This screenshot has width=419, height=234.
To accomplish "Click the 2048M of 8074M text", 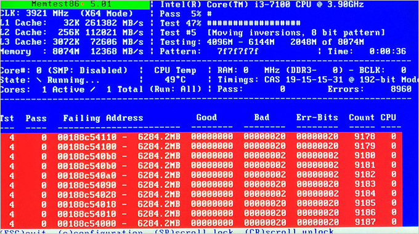I will (327, 42).
